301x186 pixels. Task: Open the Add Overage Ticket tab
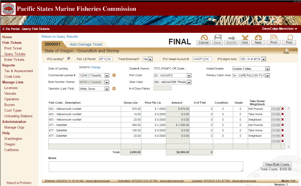[86, 44]
